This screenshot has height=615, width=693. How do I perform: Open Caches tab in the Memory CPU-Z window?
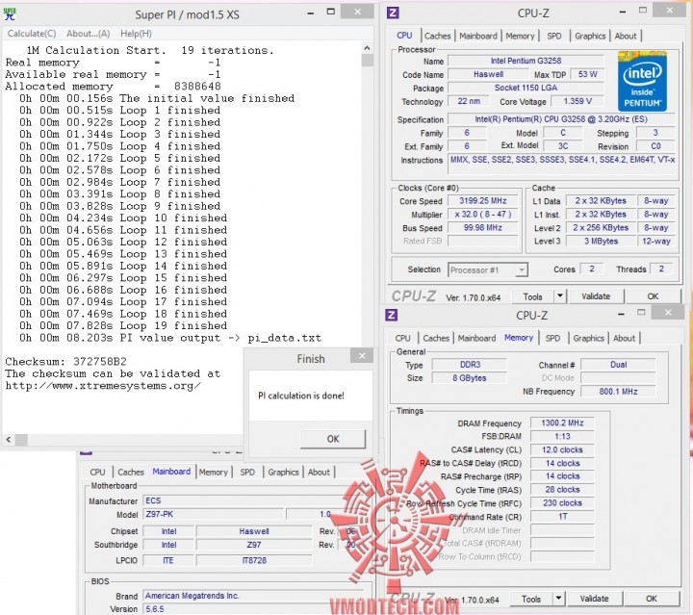tap(436, 338)
